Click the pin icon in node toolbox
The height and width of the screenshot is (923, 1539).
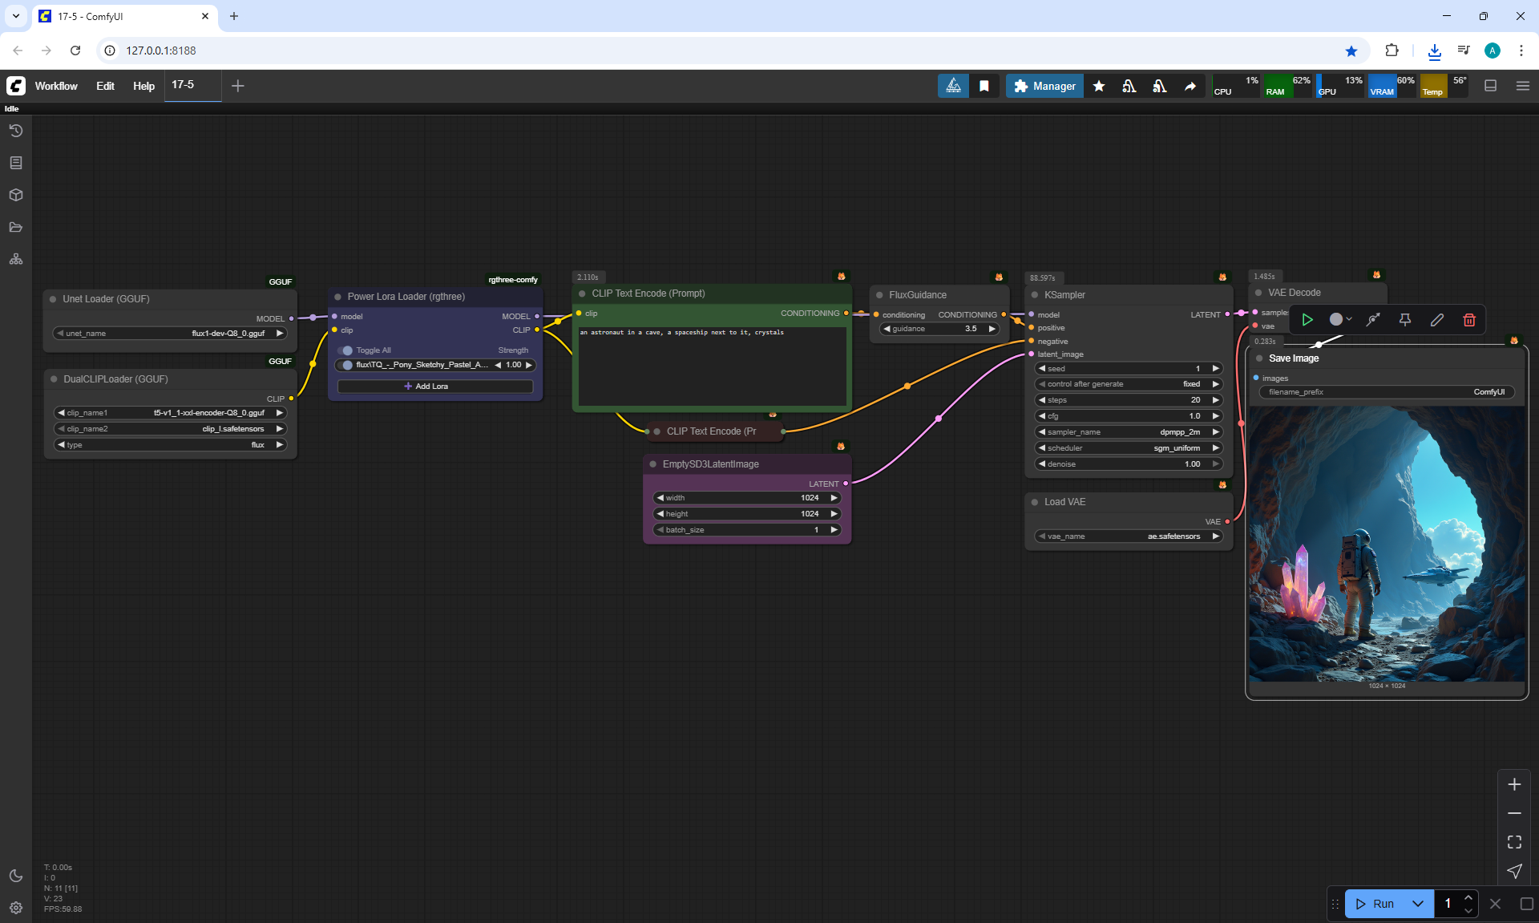(1405, 320)
